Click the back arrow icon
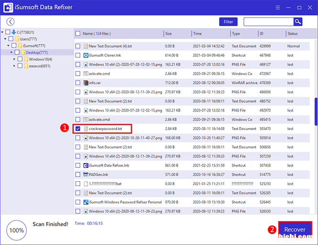 pos(11,22)
